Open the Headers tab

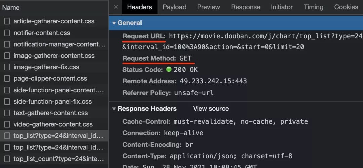tap(139, 7)
